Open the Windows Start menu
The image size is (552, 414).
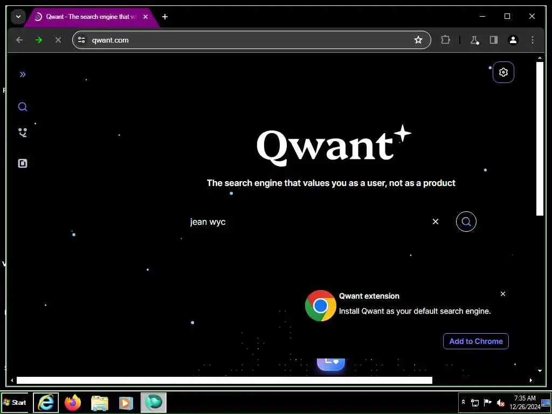click(x=15, y=402)
